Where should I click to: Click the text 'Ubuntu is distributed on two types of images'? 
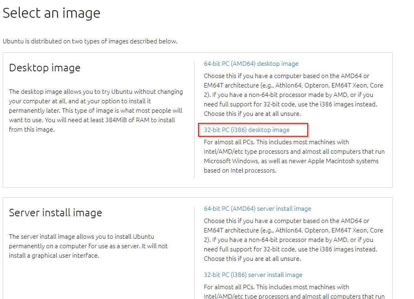[65, 41]
